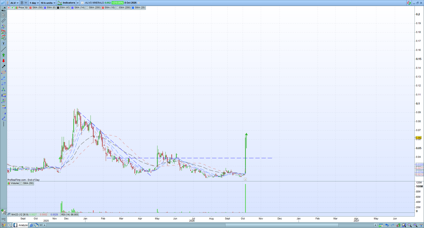Expand the Indicators dropdown arrow
Image resolution: width=424 pixels, height=228 pixels.
tap(78, 2)
